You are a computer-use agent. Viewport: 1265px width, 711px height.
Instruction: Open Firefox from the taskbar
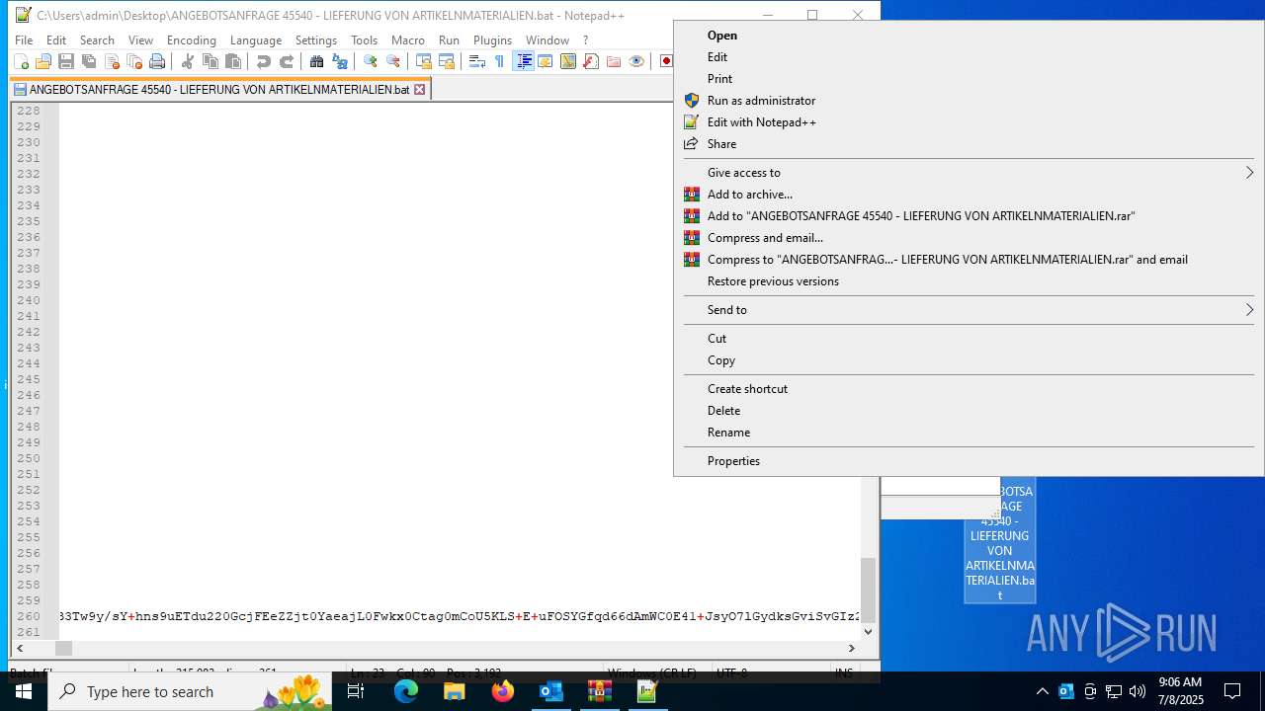(503, 691)
